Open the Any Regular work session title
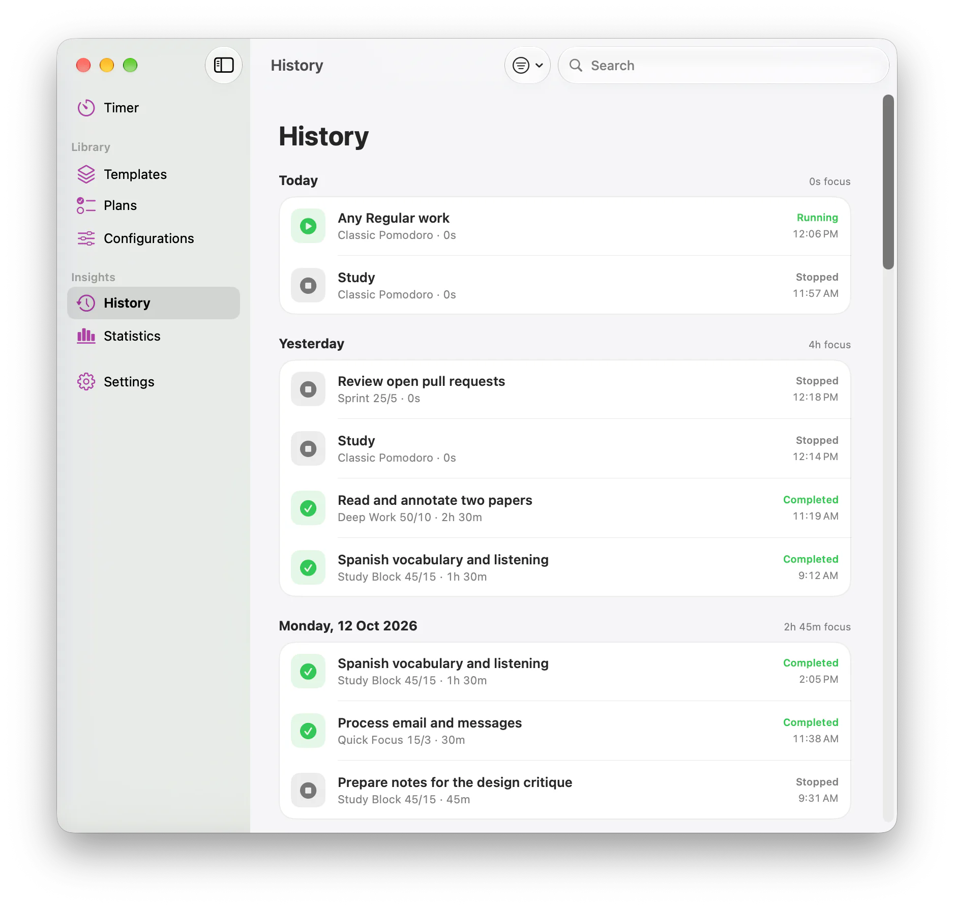This screenshot has height=908, width=954. coord(394,218)
